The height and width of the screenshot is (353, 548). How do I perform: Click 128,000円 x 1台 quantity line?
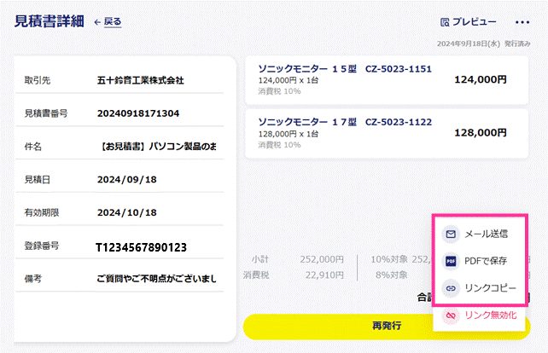pos(289,134)
